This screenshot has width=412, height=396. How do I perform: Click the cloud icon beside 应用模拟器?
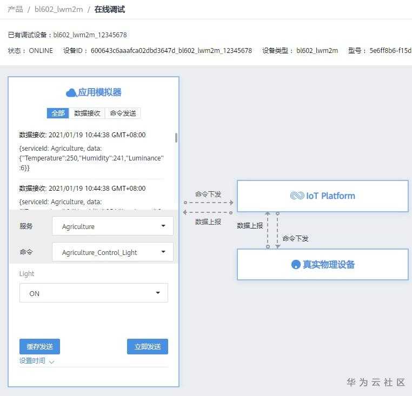71,93
